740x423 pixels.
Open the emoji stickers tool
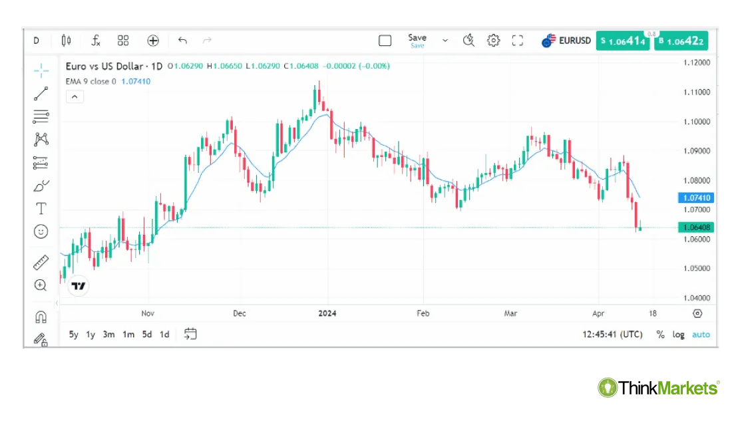pos(41,231)
